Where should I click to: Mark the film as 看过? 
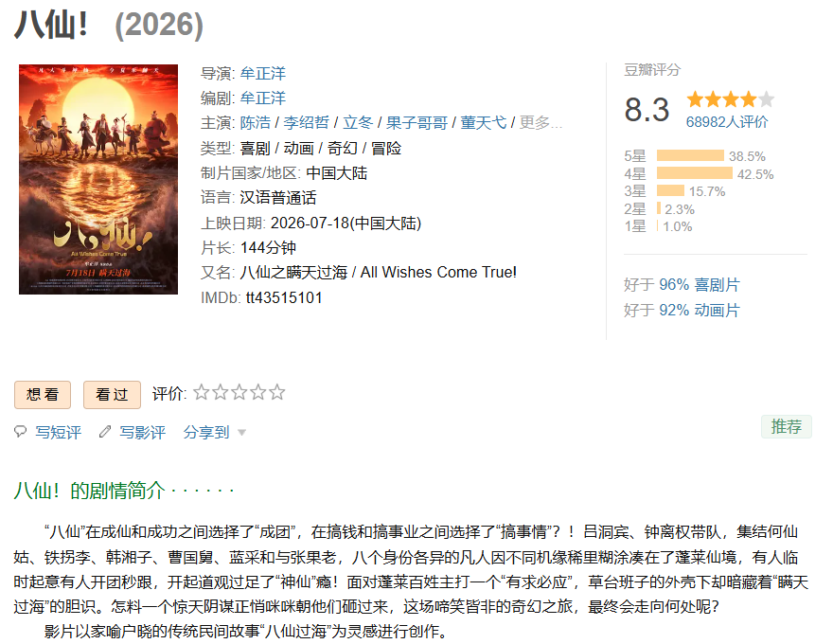[x=112, y=395]
